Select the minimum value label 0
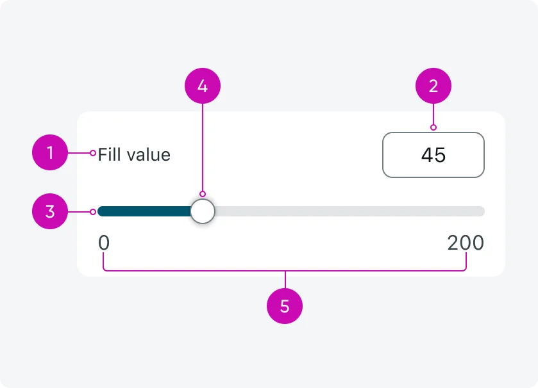538x388 pixels. (105, 243)
